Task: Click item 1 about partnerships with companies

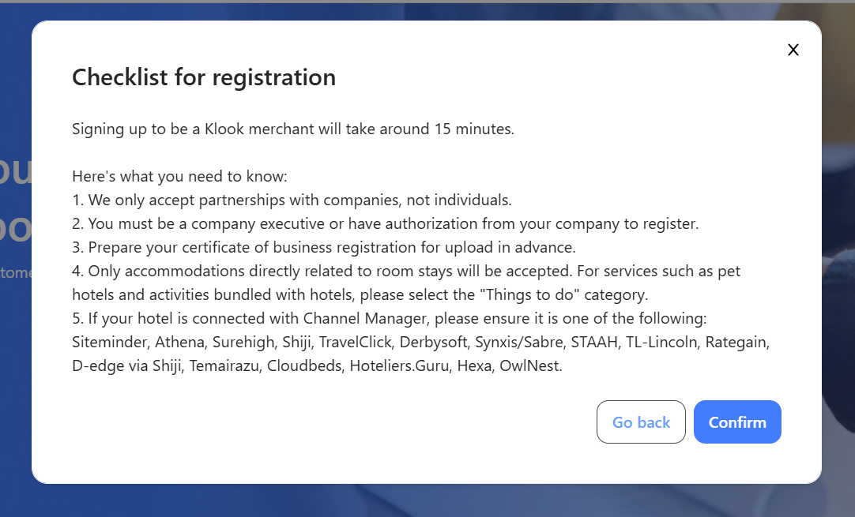Action: pyautogui.click(x=292, y=200)
